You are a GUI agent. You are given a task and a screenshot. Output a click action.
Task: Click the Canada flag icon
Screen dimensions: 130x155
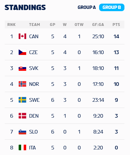click(22, 36)
